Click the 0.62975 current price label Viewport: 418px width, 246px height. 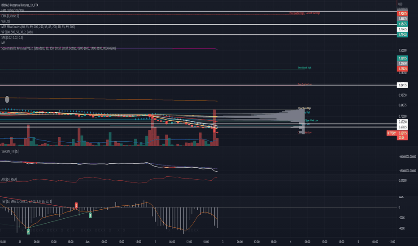click(402, 133)
